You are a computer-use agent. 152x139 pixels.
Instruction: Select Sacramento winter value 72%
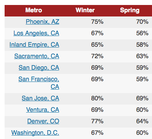[x=97, y=56]
